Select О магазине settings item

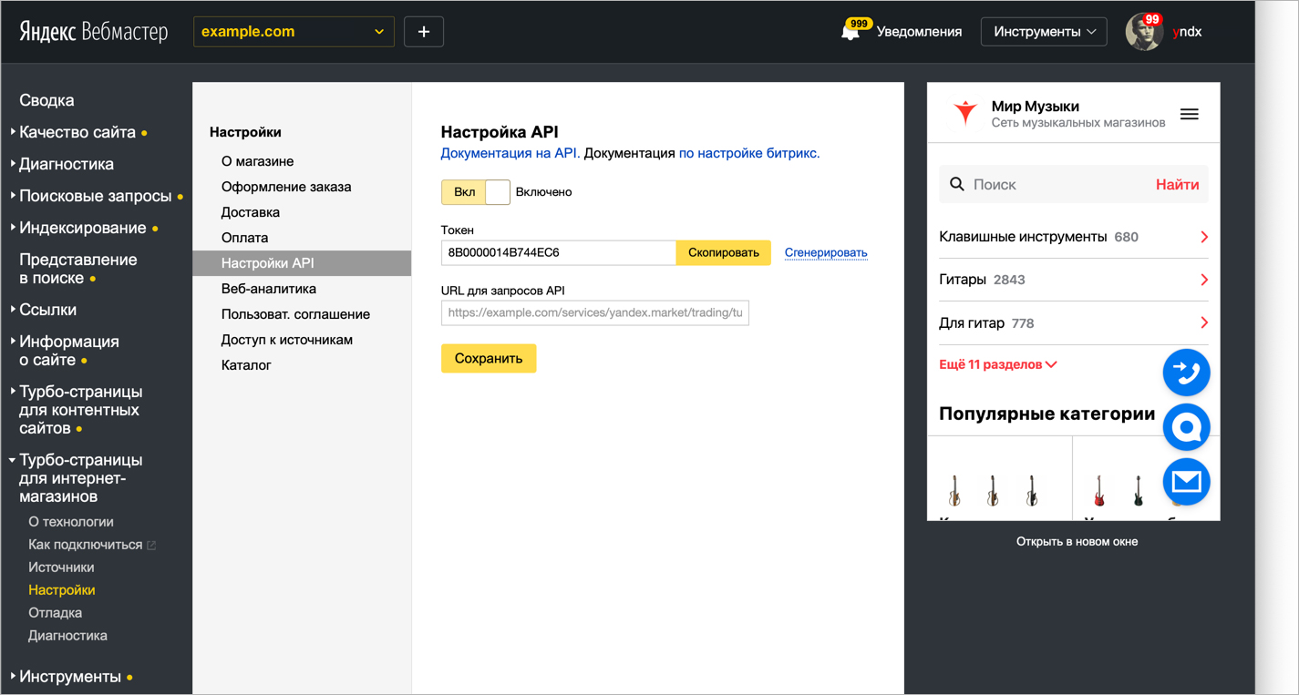point(258,161)
